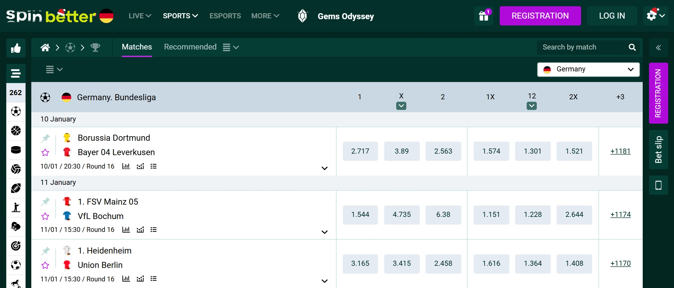
Task: Open statistics chart icon for Dortmund match
Action: [126, 166]
